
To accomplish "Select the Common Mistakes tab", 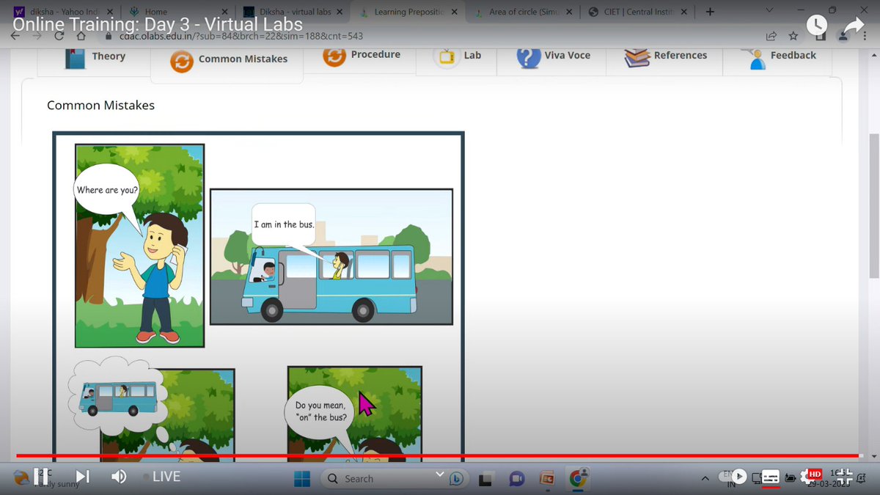I will [226, 59].
